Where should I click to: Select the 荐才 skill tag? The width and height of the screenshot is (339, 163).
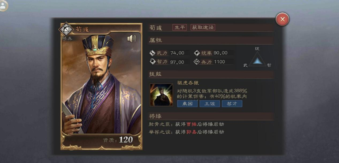tap(232, 103)
